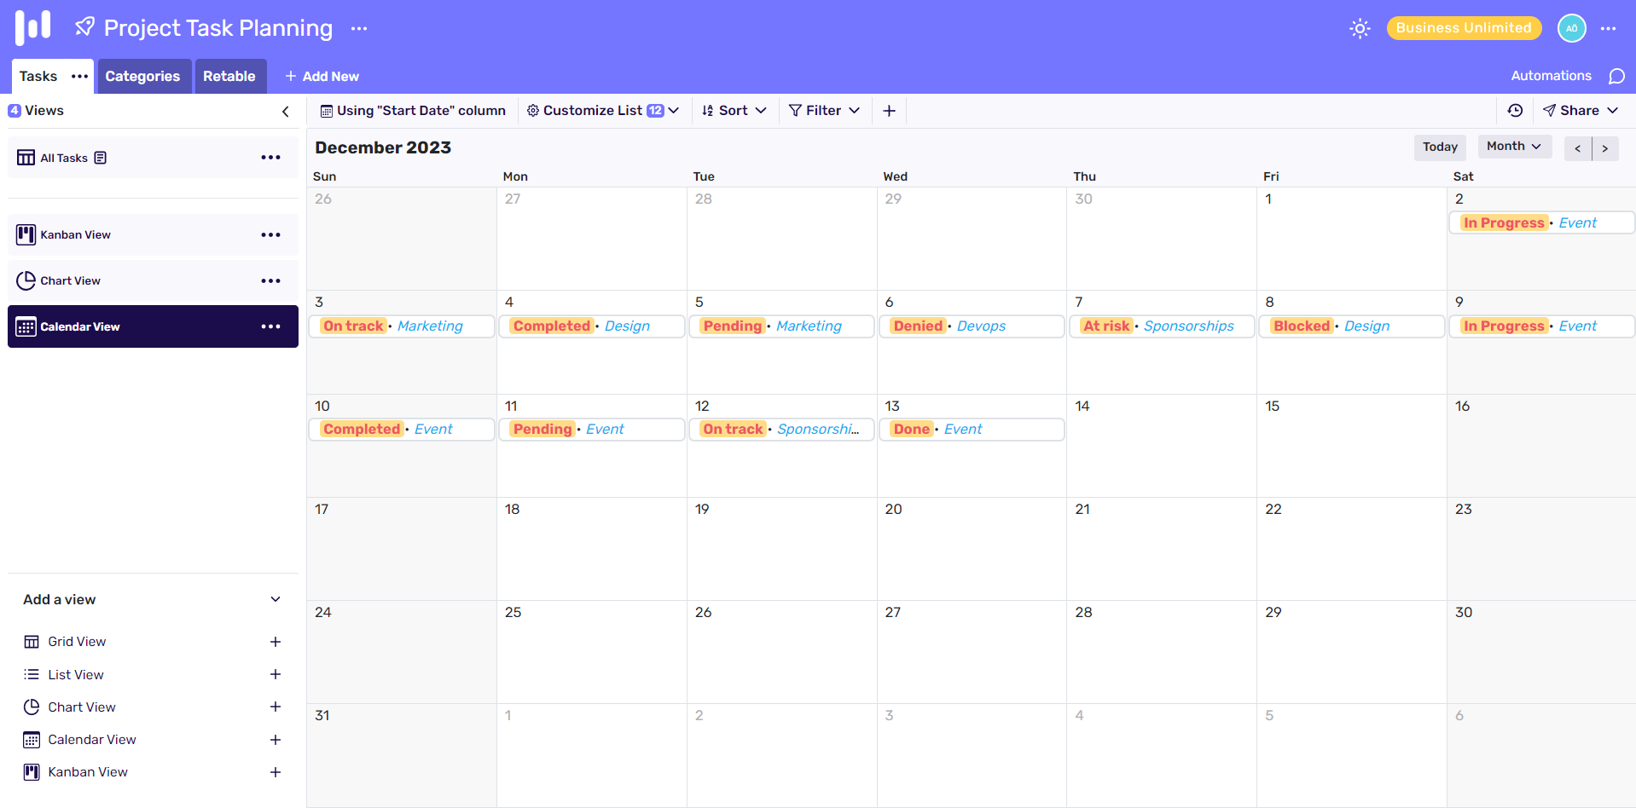This screenshot has width=1636, height=808.
Task: Click the plus icon next to Filter
Action: (889, 111)
